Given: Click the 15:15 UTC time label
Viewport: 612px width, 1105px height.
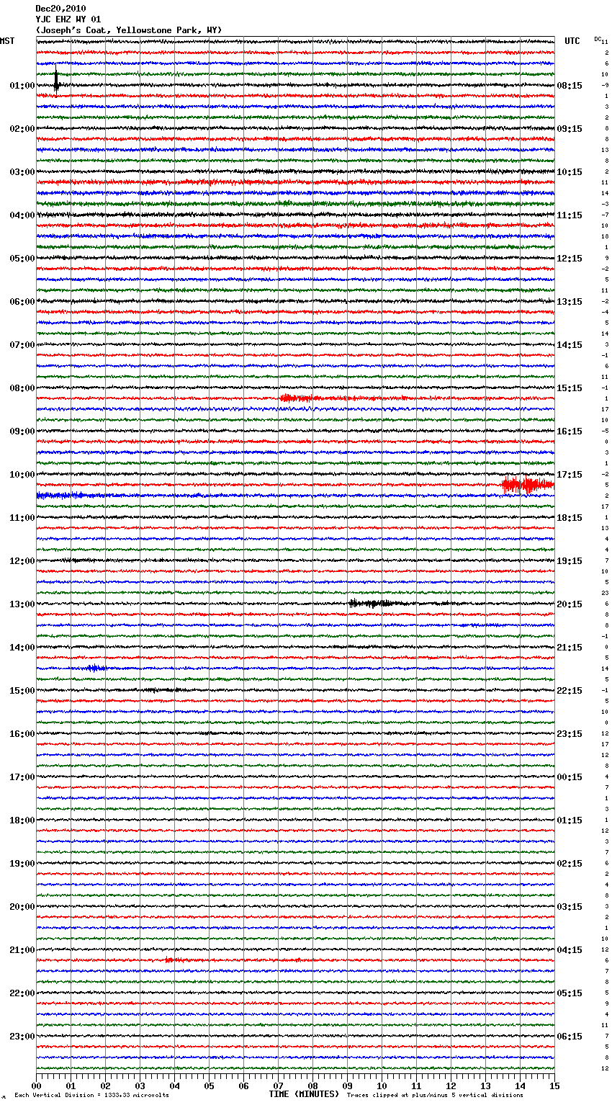Looking at the screenshot, I should [x=570, y=388].
